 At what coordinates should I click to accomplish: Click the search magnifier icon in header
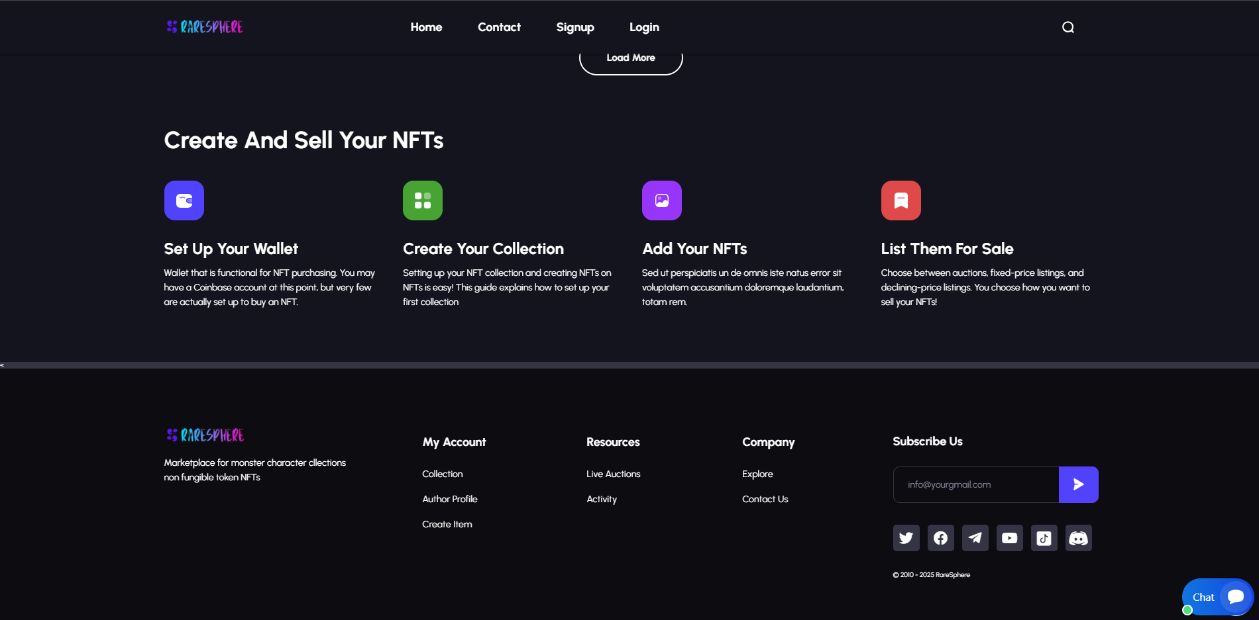point(1067,27)
